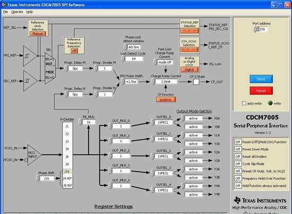This screenshot has height=214, width=292.
Task: Open the OUTSEL_1 LVPECL dropdown
Action: point(163,139)
